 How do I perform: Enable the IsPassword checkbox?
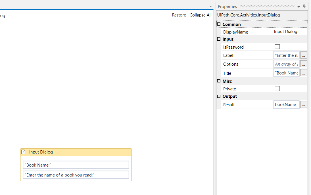click(277, 47)
